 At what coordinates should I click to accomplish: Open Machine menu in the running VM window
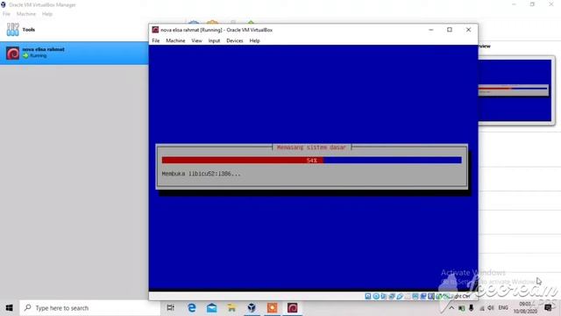(x=175, y=41)
